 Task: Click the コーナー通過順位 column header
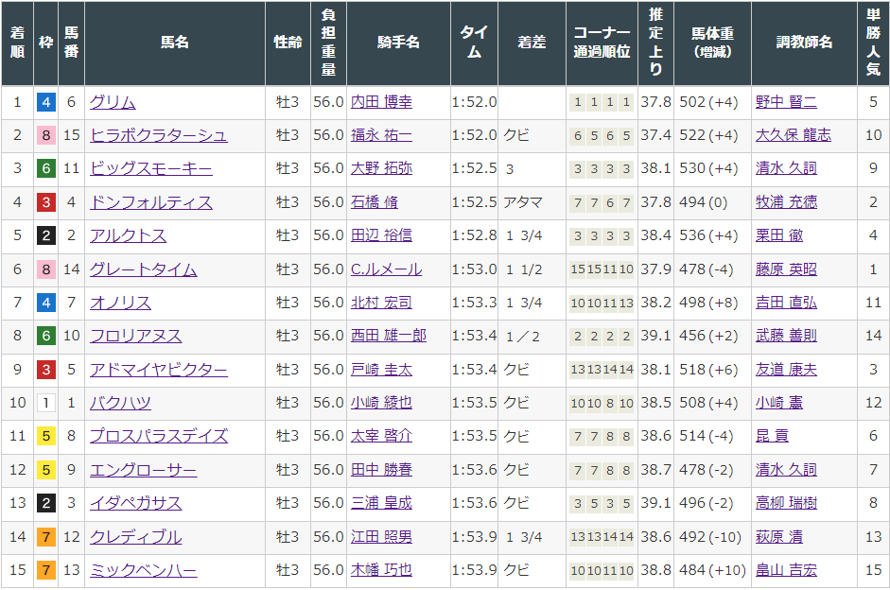pos(602,43)
